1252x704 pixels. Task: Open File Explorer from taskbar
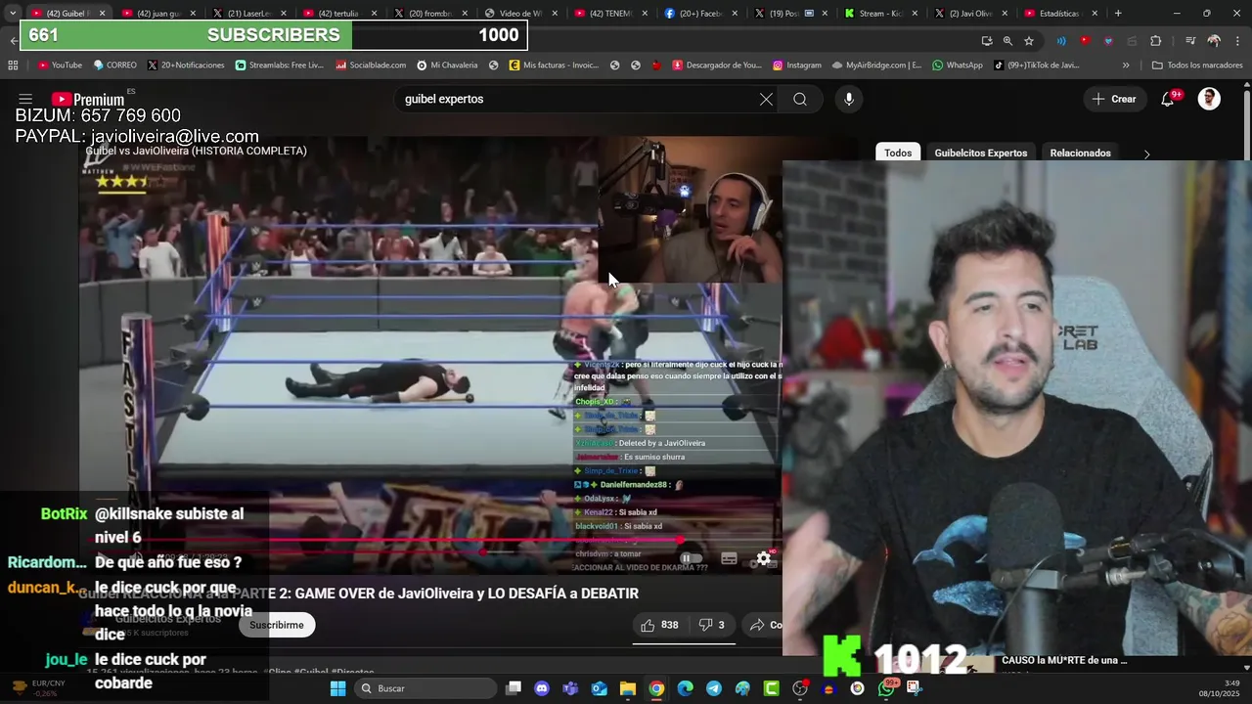tap(627, 688)
